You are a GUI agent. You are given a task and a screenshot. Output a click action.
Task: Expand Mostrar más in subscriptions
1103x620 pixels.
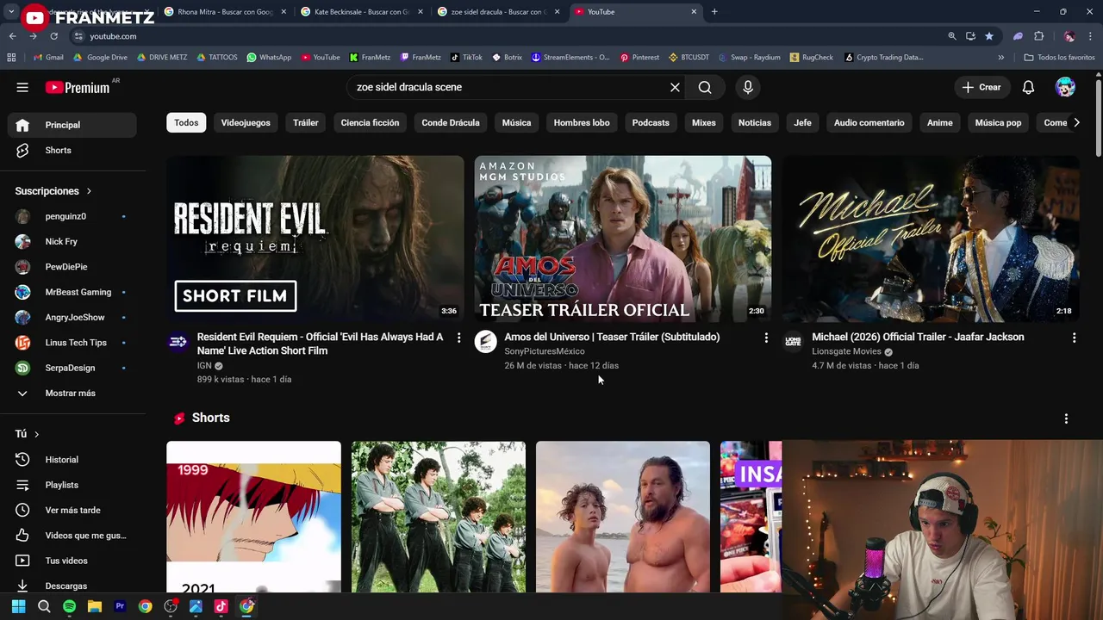tap(69, 393)
